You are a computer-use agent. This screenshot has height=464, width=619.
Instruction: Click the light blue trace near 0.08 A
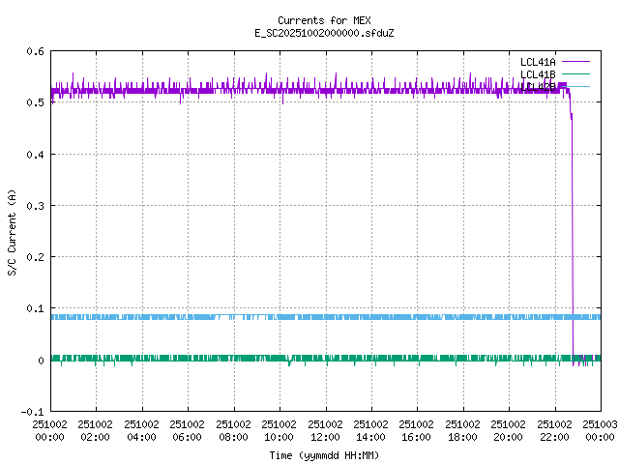pyautogui.click(x=290, y=317)
